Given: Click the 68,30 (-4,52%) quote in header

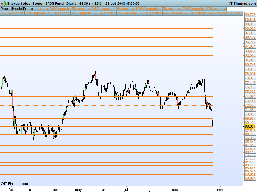Looking at the screenshot, I should (91, 4).
